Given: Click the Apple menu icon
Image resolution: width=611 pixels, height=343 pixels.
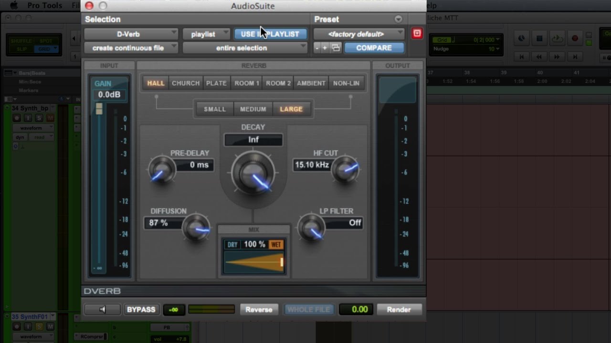Looking at the screenshot, I should pyautogui.click(x=14, y=6).
